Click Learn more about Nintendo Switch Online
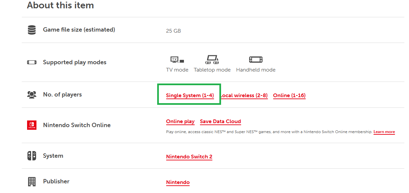The width and height of the screenshot is (409, 193). [x=384, y=132]
